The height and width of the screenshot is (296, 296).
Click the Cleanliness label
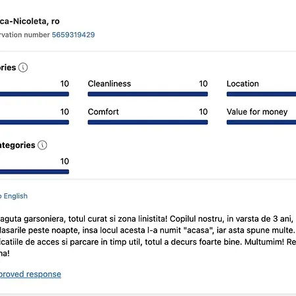[109, 84]
